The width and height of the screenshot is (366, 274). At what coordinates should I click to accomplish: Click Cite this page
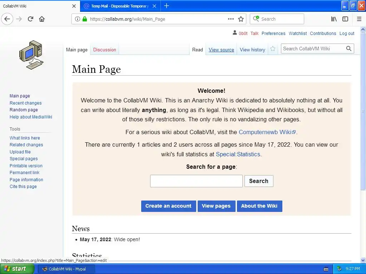point(23,186)
